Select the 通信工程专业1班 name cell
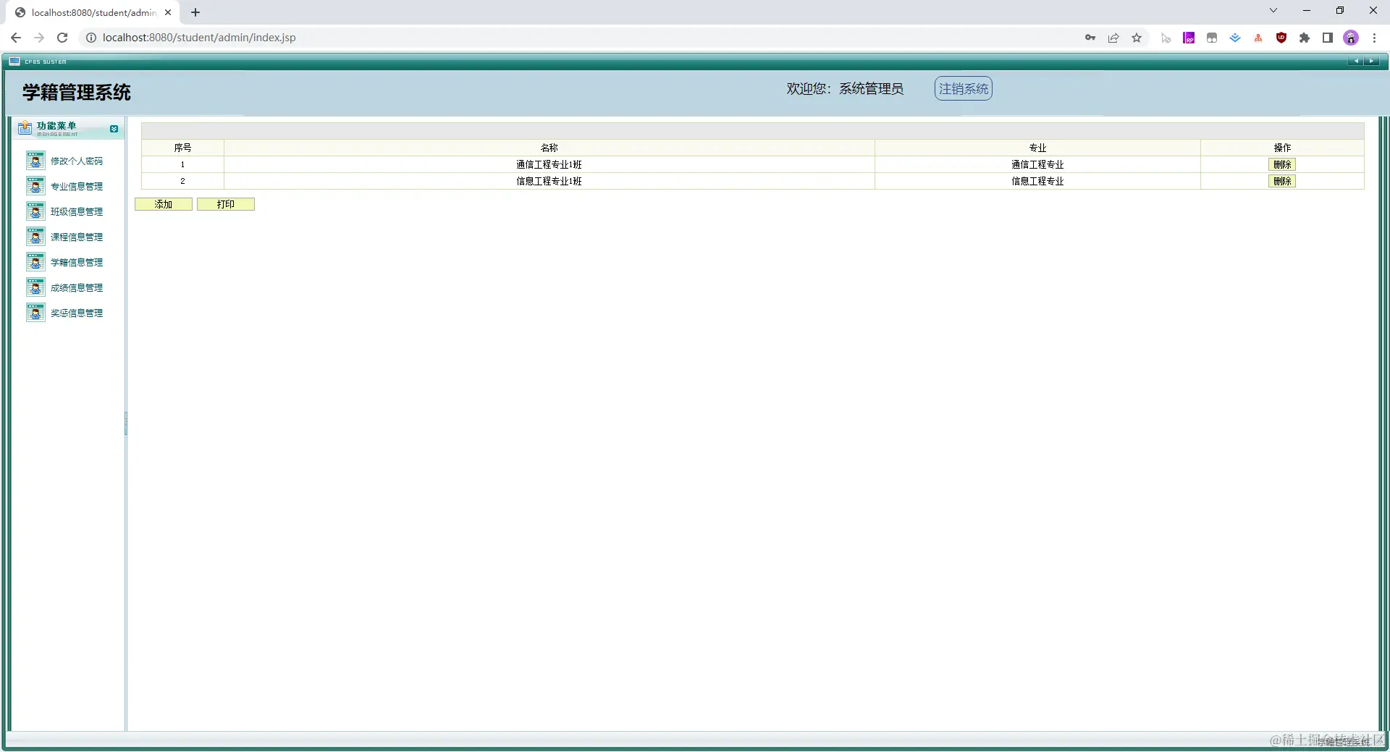 coord(549,164)
